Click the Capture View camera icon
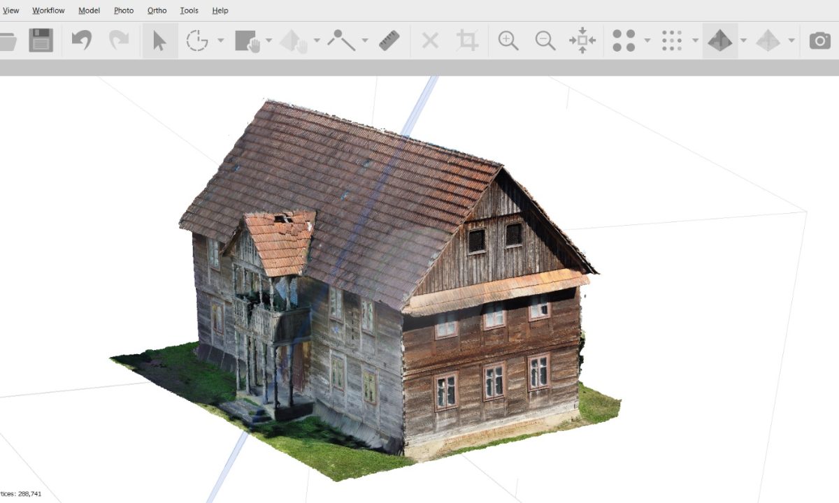This screenshot has width=839, height=503. coord(820,41)
